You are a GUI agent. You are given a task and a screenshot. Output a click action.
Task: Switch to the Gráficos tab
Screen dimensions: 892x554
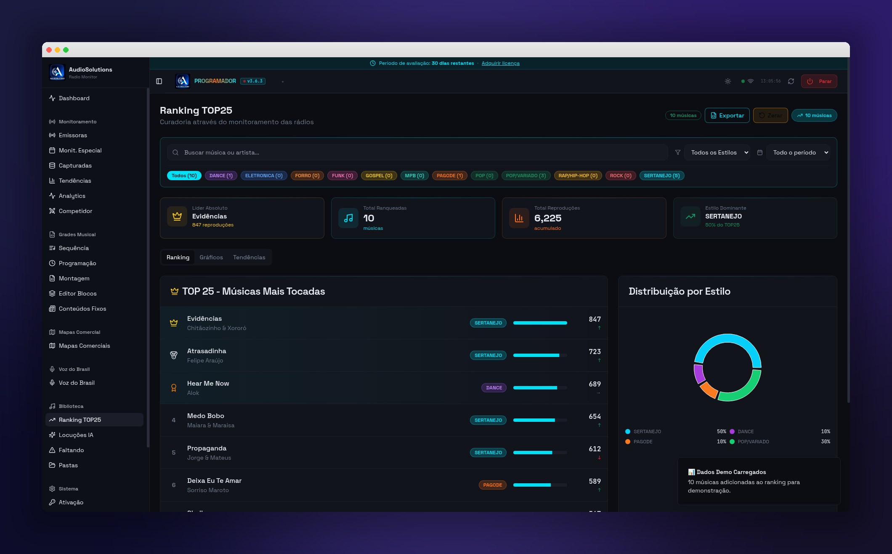211,257
